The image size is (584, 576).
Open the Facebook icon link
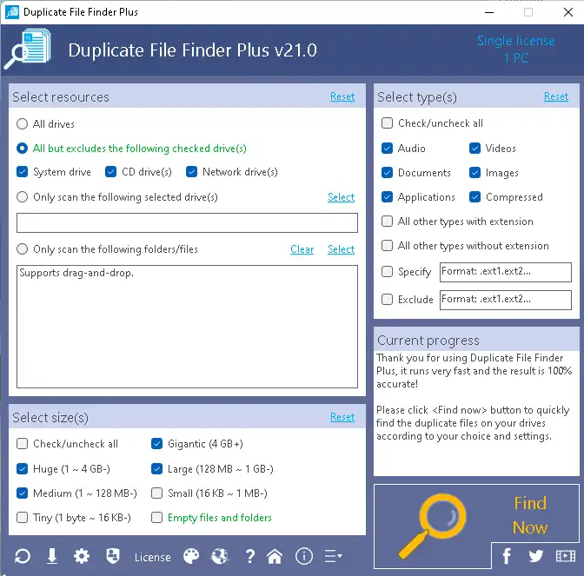(507, 556)
